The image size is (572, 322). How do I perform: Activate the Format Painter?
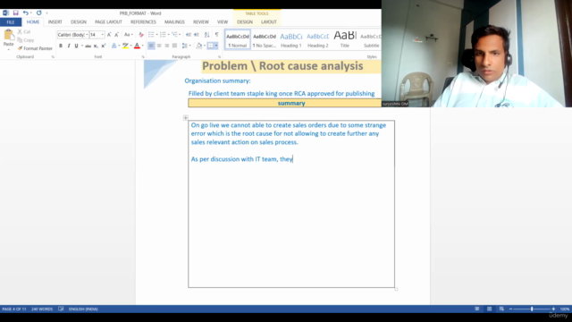pos(35,48)
